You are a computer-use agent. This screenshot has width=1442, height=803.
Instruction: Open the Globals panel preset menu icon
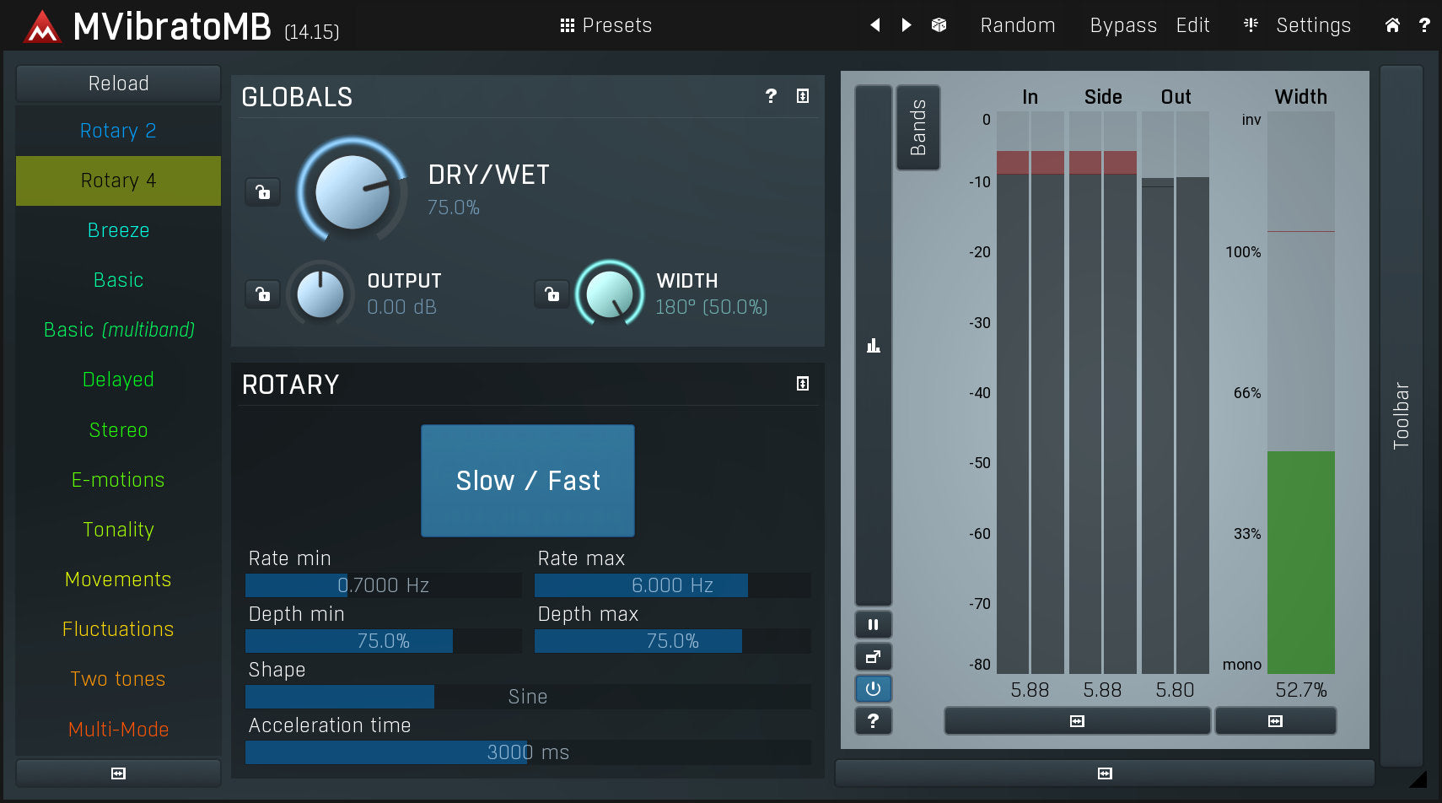tap(803, 96)
